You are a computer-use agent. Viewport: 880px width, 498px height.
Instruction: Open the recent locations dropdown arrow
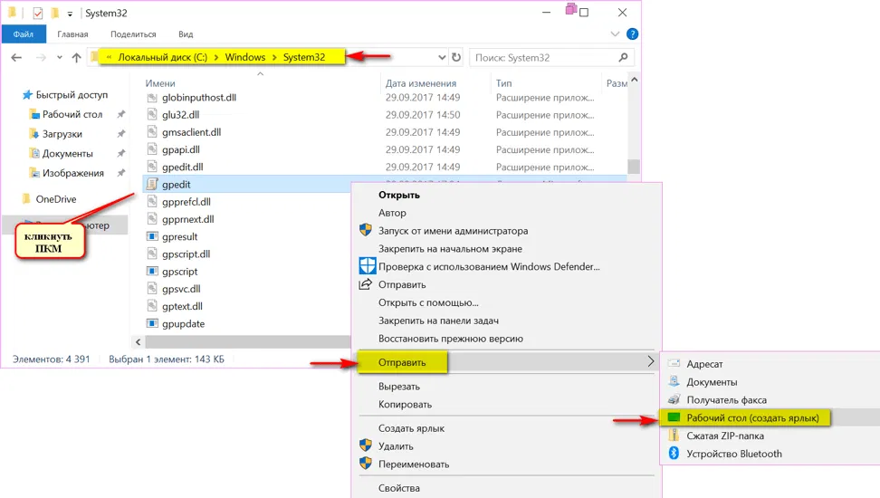tap(60, 57)
